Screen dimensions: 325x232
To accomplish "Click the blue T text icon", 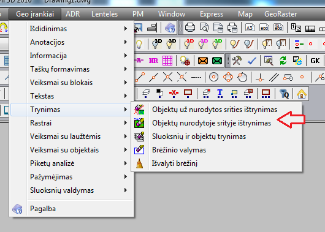I will pyautogui.click(x=220, y=94).
